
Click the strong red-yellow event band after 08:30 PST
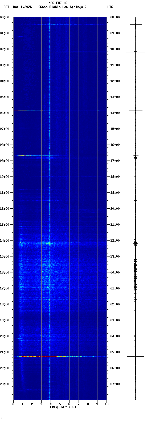tap(60, 155)
